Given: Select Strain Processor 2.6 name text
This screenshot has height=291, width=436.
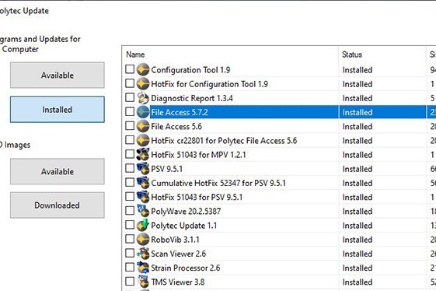Looking at the screenshot, I should point(185,268).
